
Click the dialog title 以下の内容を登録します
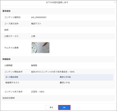57,2
